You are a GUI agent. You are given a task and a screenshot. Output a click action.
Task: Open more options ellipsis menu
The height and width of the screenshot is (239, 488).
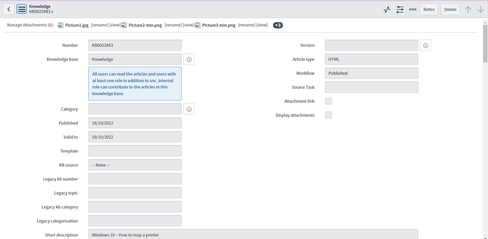click(413, 9)
